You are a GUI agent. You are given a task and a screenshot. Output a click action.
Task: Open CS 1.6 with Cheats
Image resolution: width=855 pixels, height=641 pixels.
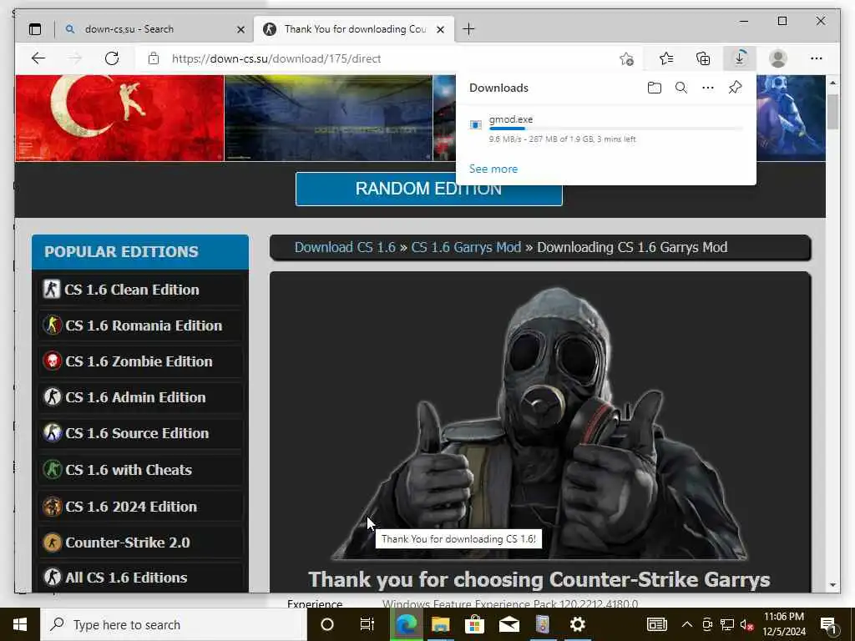click(x=140, y=470)
